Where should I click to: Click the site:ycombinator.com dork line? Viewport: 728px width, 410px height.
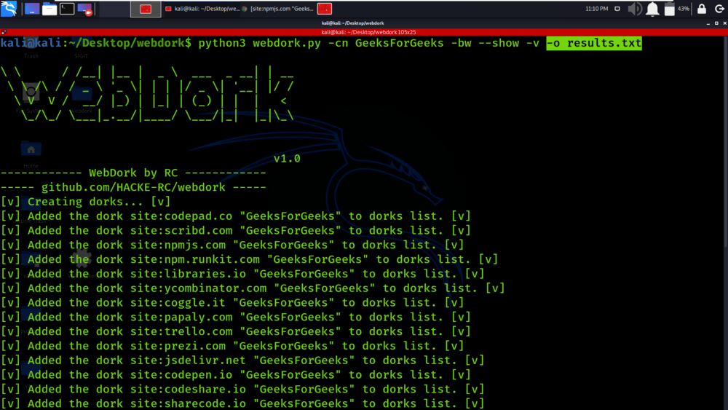pyautogui.click(x=253, y=288)
